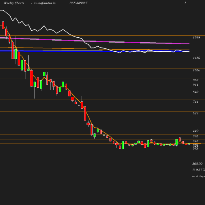Click the 'V: 0.57 X' volume text
205x205 pixels.
click(x=198, y=170)
